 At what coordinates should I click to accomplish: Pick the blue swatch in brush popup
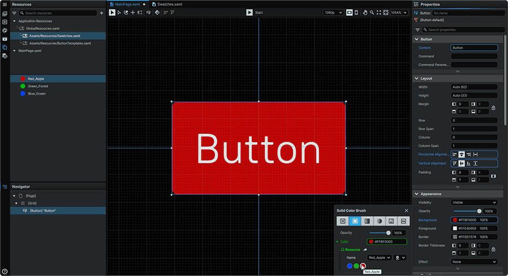point(349,266)
